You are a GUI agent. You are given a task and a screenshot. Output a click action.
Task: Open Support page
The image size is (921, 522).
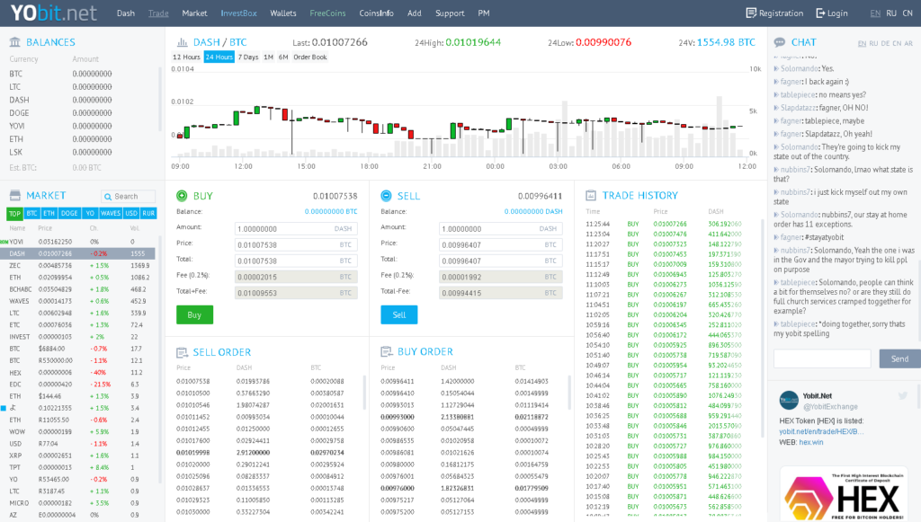click(450, 13)
